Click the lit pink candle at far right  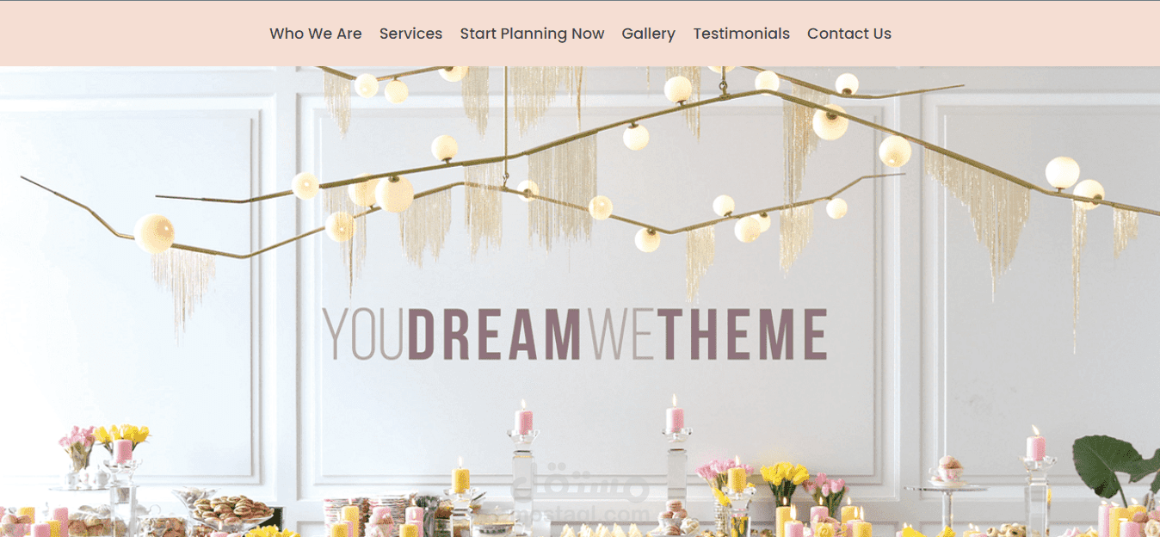[1036, 442]
